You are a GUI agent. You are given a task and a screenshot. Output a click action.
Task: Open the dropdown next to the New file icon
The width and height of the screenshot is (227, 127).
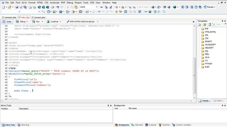6,7
